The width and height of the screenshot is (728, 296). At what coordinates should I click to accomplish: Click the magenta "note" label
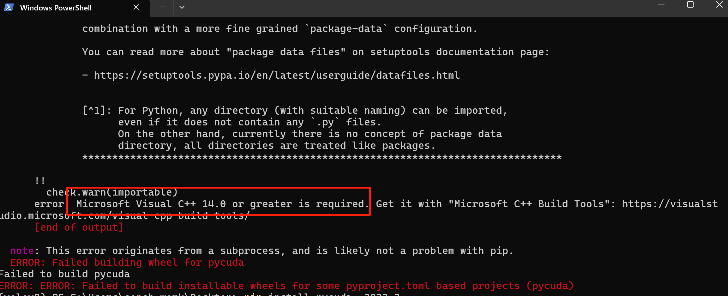22,251
